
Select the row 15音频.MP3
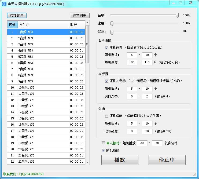click(x=46, y=118)
